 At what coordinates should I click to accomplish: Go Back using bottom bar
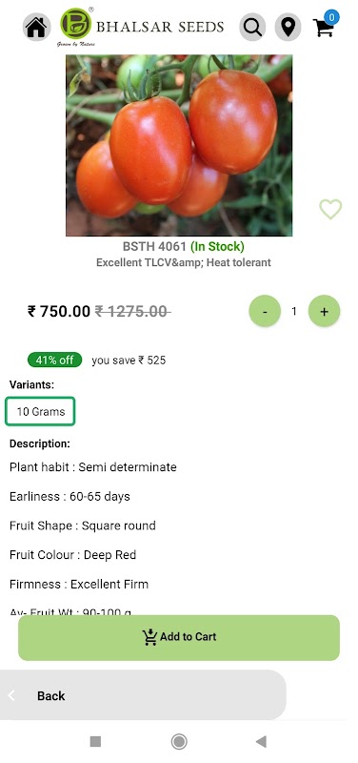[143, 695]
